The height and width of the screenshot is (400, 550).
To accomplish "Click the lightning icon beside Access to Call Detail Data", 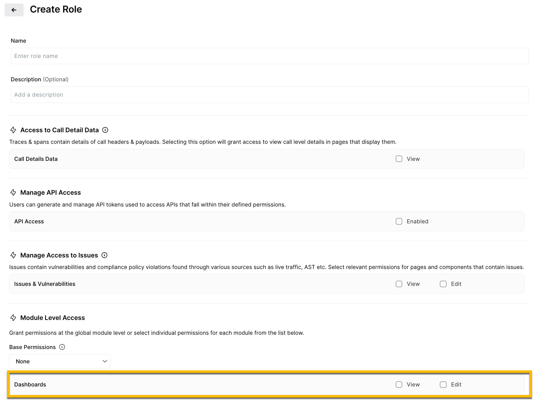I will point(13,130).
